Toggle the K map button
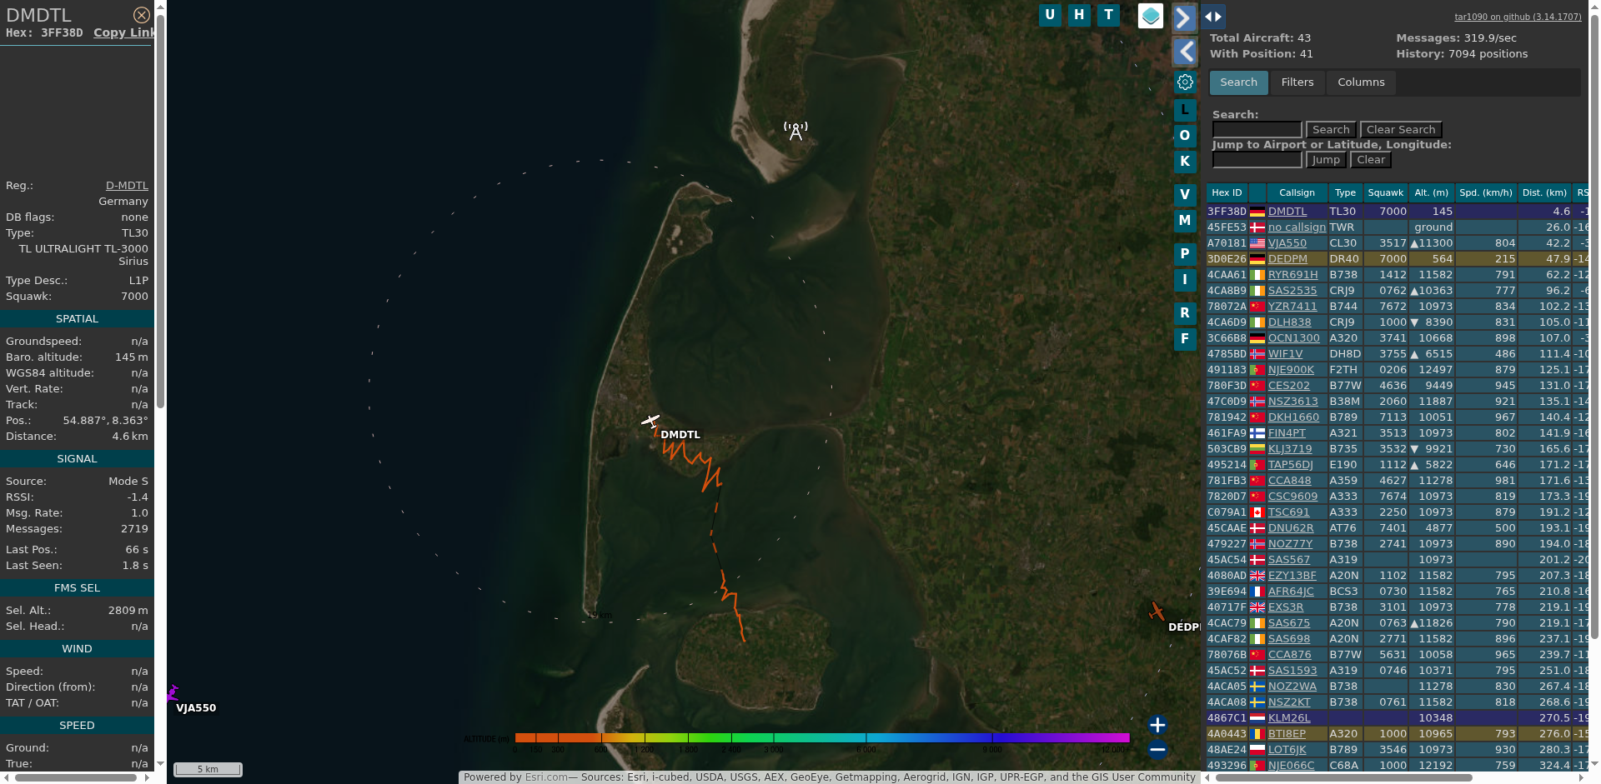 [x=1185, y=161]
